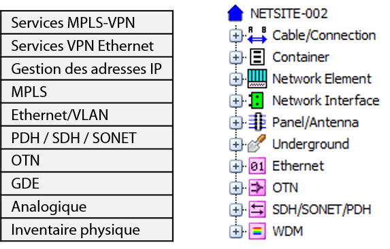
Task: Click the blue NETSITE-002 house icon
Action: [x=235, y=13]
